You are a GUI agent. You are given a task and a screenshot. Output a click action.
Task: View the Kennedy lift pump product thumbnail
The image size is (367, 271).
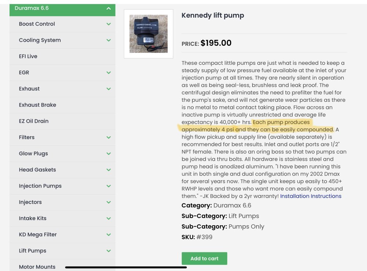coord(149,34)
